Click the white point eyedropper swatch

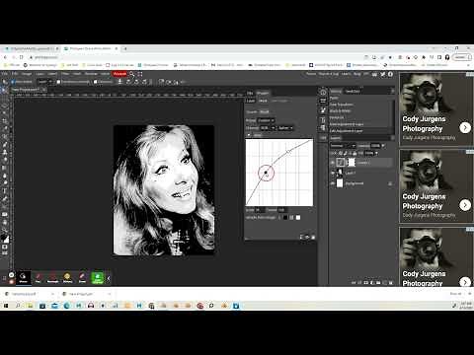(x=298, y=217)
